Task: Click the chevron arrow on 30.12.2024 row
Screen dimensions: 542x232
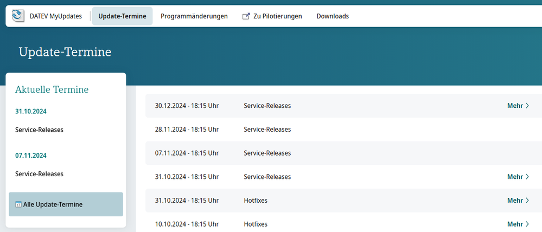Action: pyautogui.click(x=527, y=106)
